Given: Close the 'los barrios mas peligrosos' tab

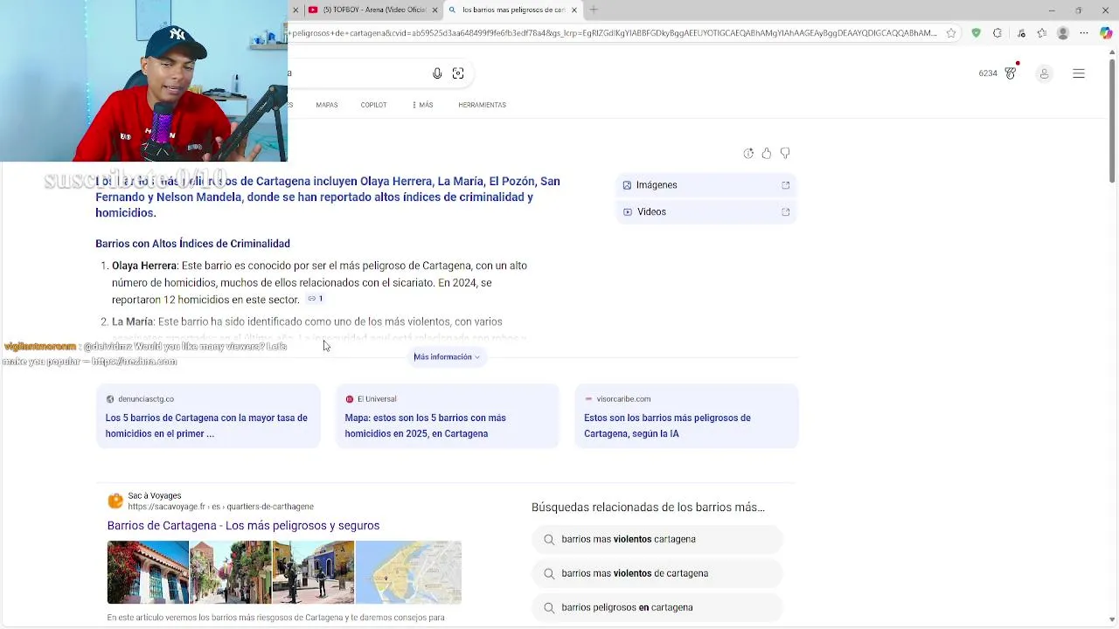Looking at the screenshot, I should [x=574, y=10].
